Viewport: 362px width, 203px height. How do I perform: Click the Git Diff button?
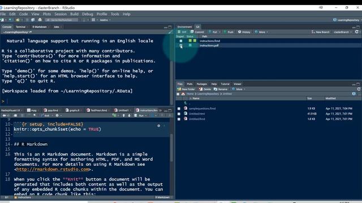[182, 32]
